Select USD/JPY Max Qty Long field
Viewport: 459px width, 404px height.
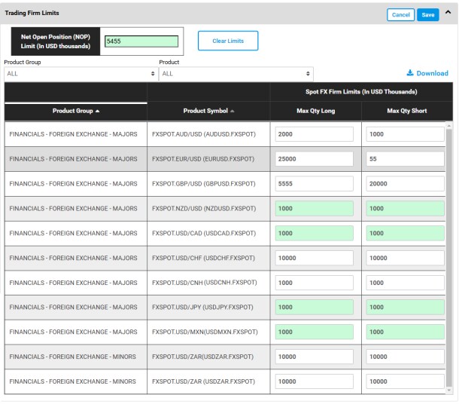coord(315,308)
